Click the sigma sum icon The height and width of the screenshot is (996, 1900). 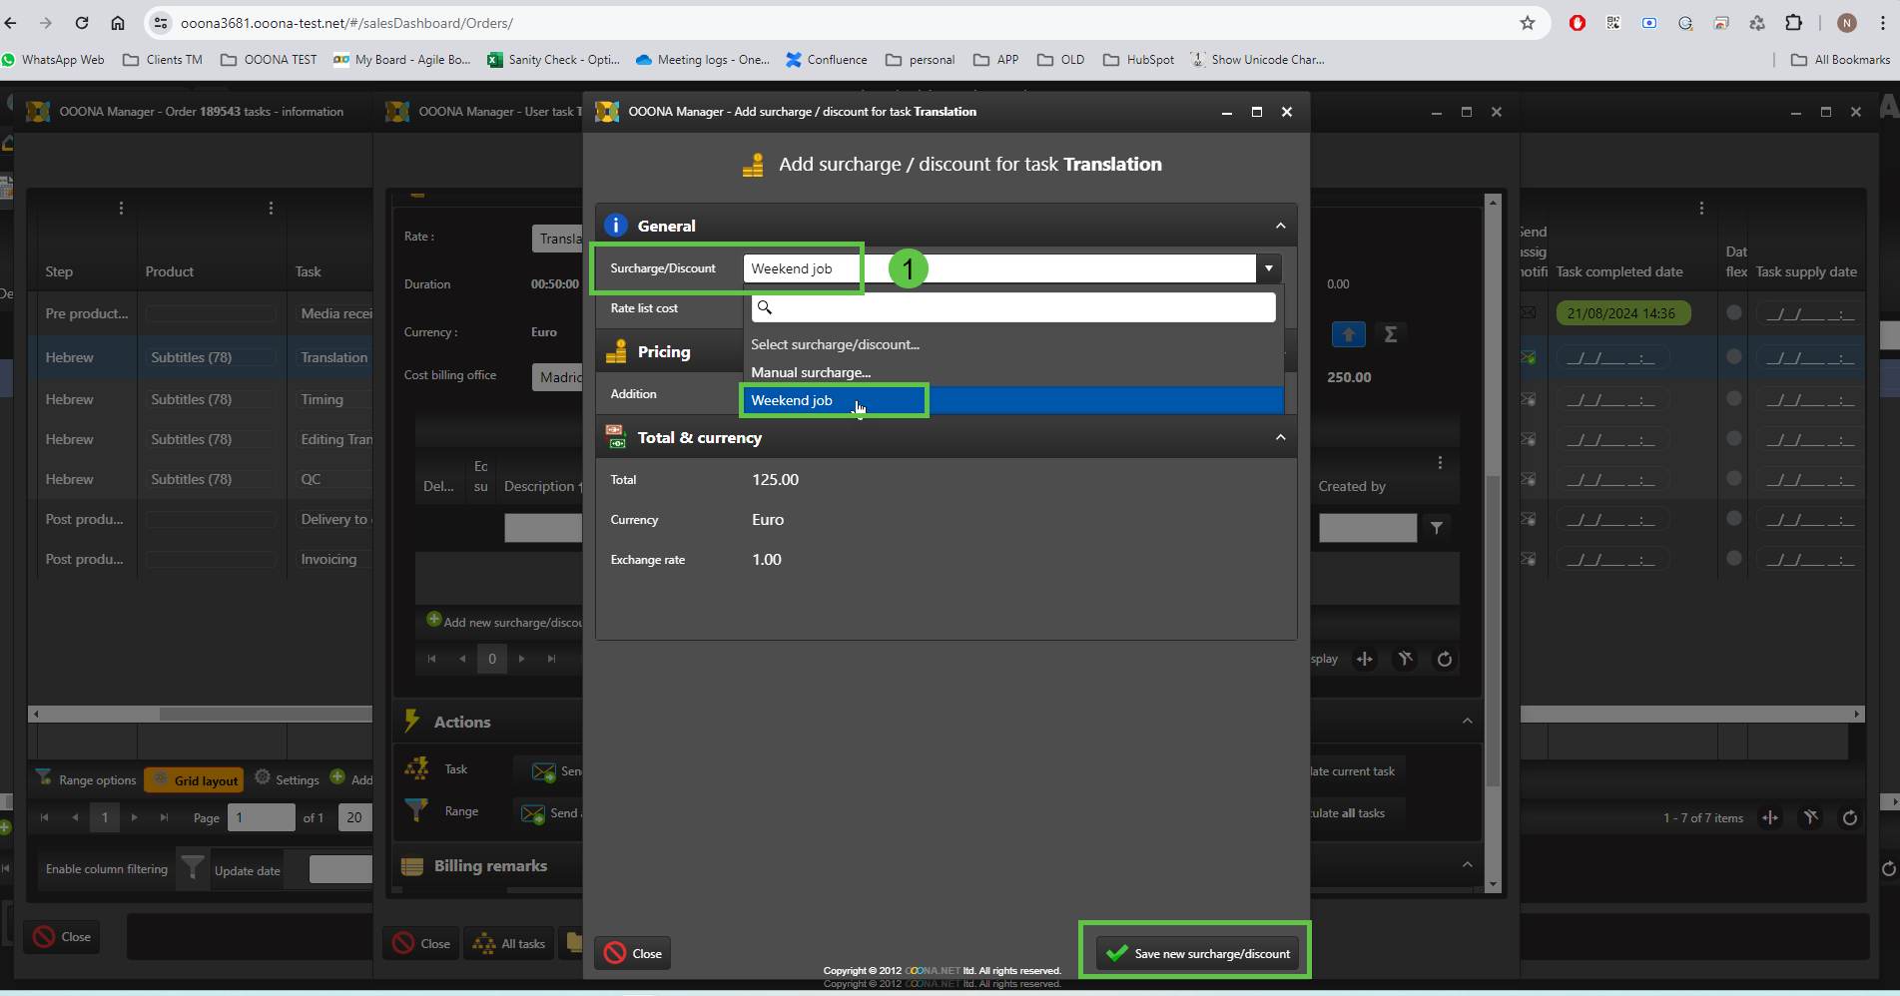tap(1390, 334)
